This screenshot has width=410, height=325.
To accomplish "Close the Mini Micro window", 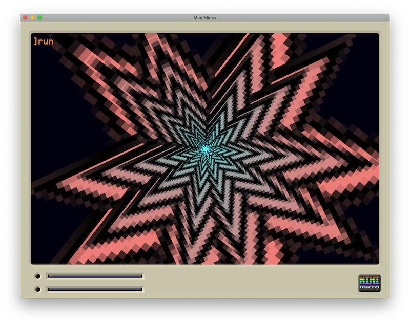I will pos(25,17).
